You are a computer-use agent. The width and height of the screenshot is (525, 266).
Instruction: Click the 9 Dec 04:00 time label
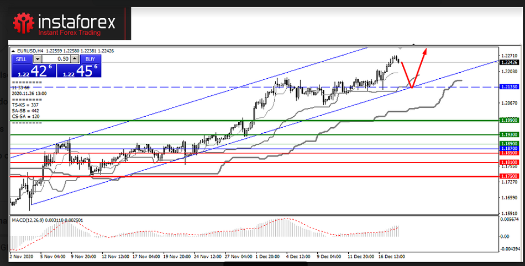tap(330, 257)
